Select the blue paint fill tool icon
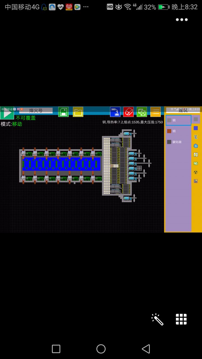The width and height of the screenshot is (202, 359). 115,112
